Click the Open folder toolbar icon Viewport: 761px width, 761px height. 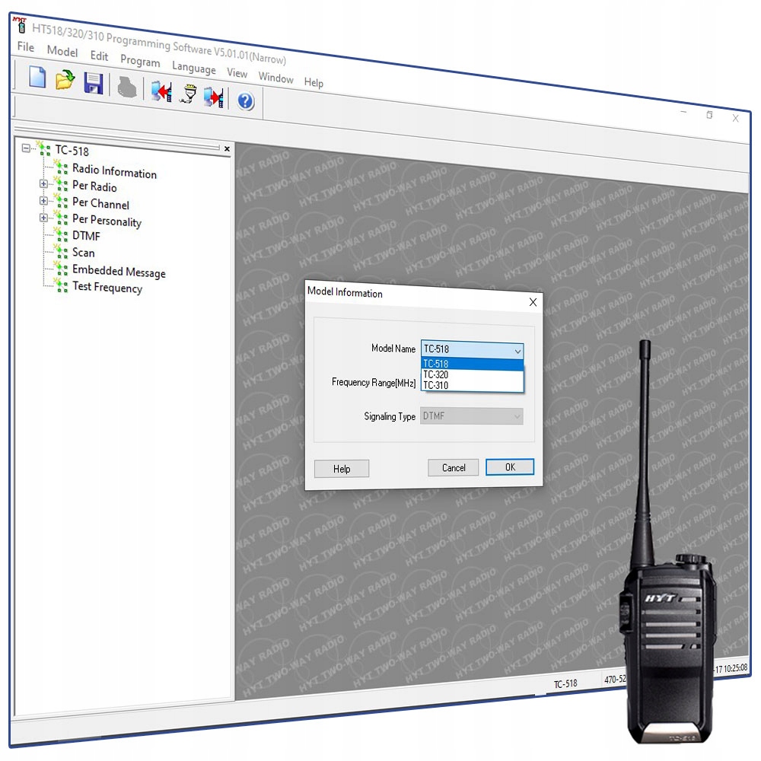point(65,80)
